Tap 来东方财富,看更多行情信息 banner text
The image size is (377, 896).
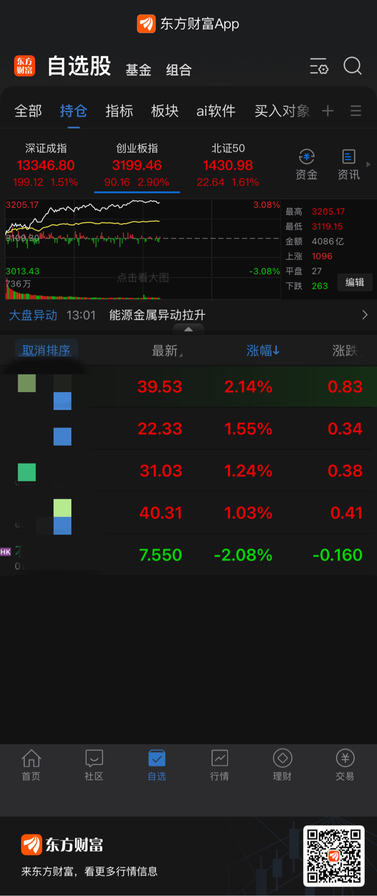(89, 871)
